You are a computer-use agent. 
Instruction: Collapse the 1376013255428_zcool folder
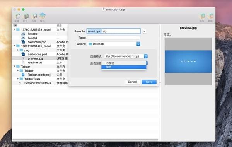pos(15,29)
